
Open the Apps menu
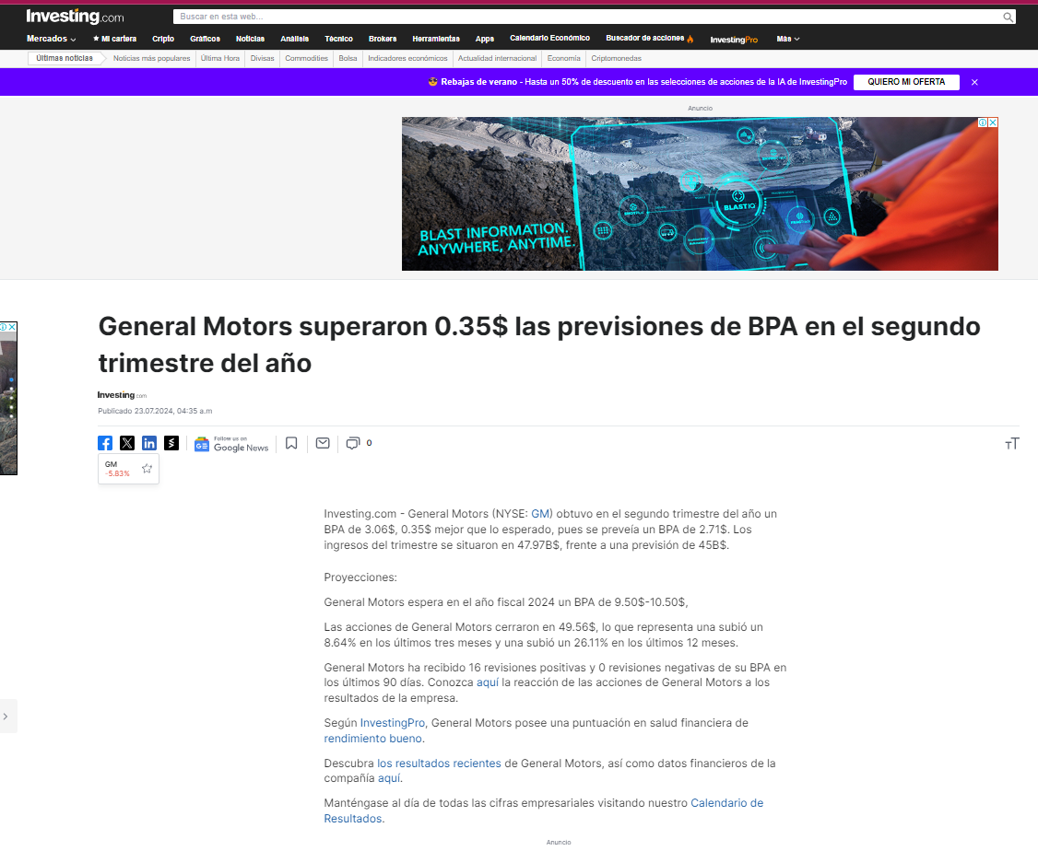pos(485,39)
